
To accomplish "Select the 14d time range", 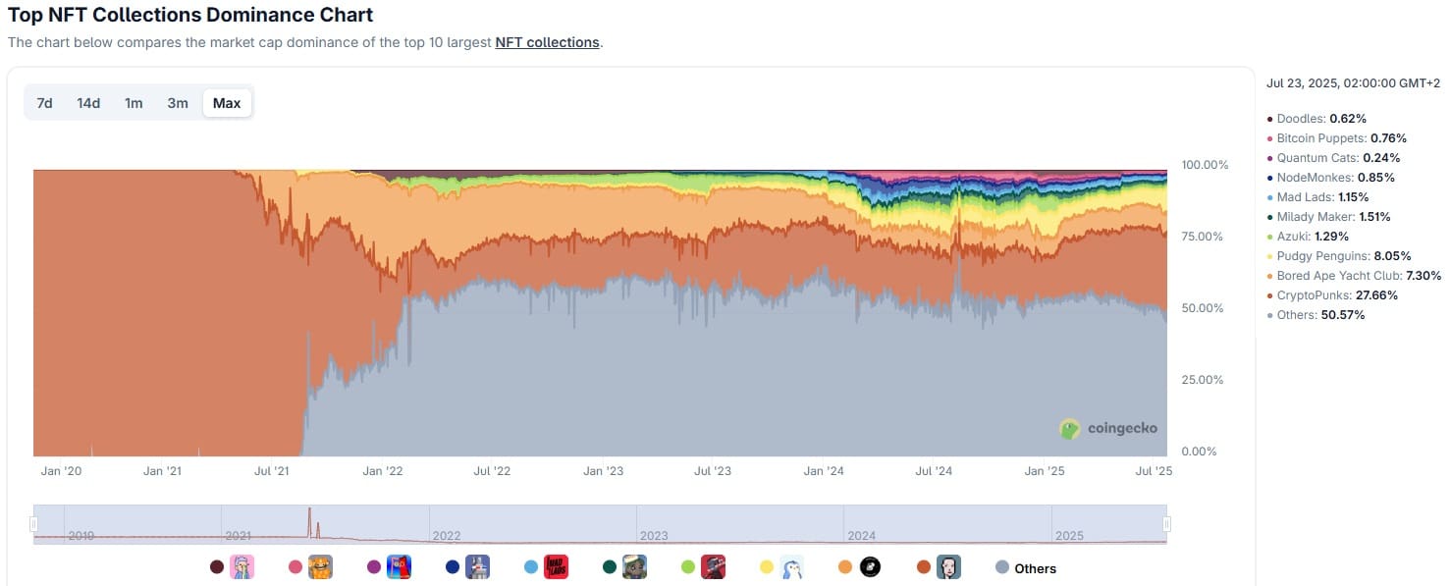I will pyautogui.click(x=89, y=103).
